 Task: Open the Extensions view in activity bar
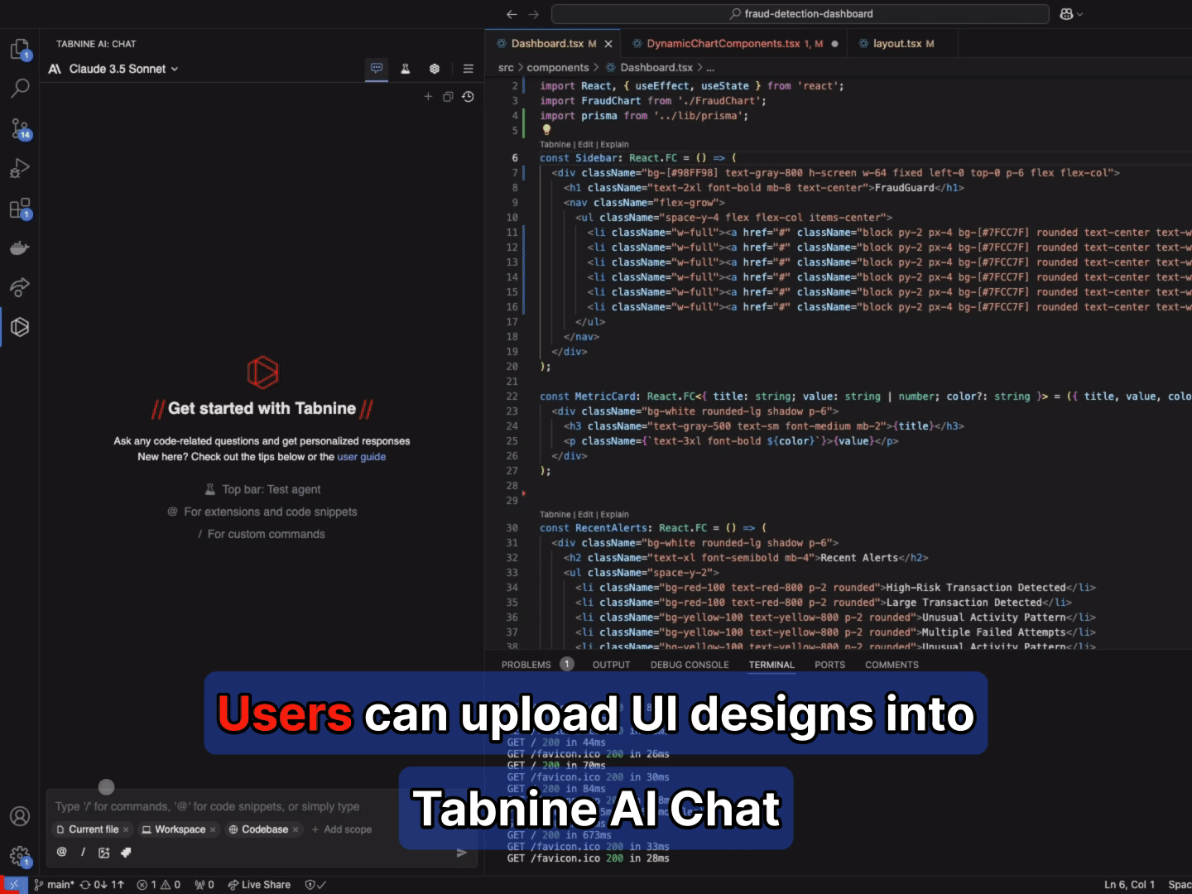pyautogui.click(x=20, y=209)
